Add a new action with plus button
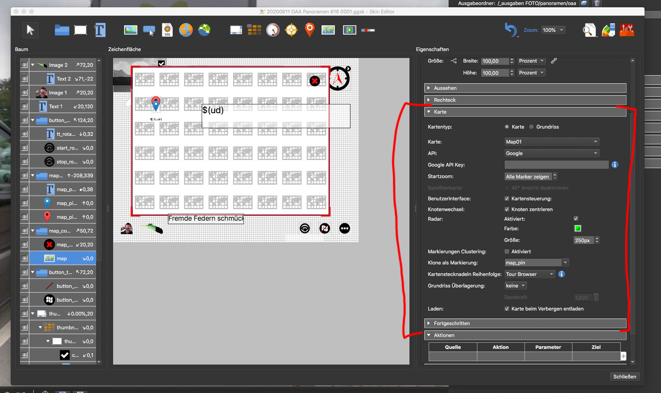Screen dimensions: 661x393 [623, 356]
